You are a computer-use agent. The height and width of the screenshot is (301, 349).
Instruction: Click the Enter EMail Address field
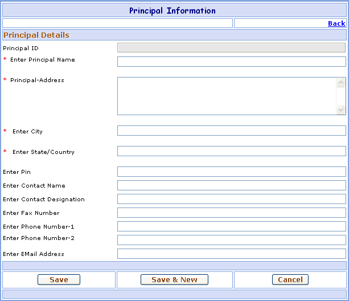(231, 254)
